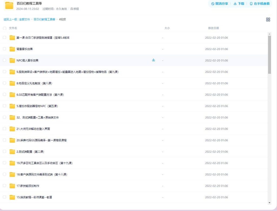Switch to grid view layout icon
Viewport: 277px width, 211px height.
click(x=268, y=19)
